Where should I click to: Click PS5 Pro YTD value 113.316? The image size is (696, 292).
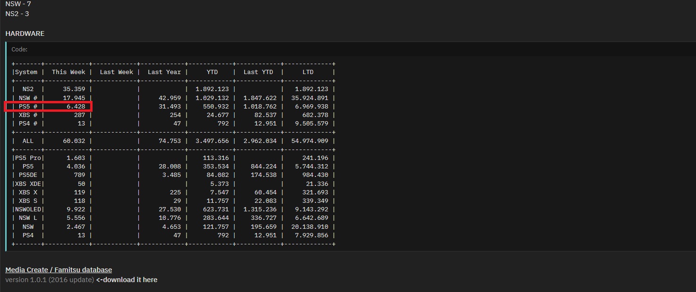[x=216, y=158]
